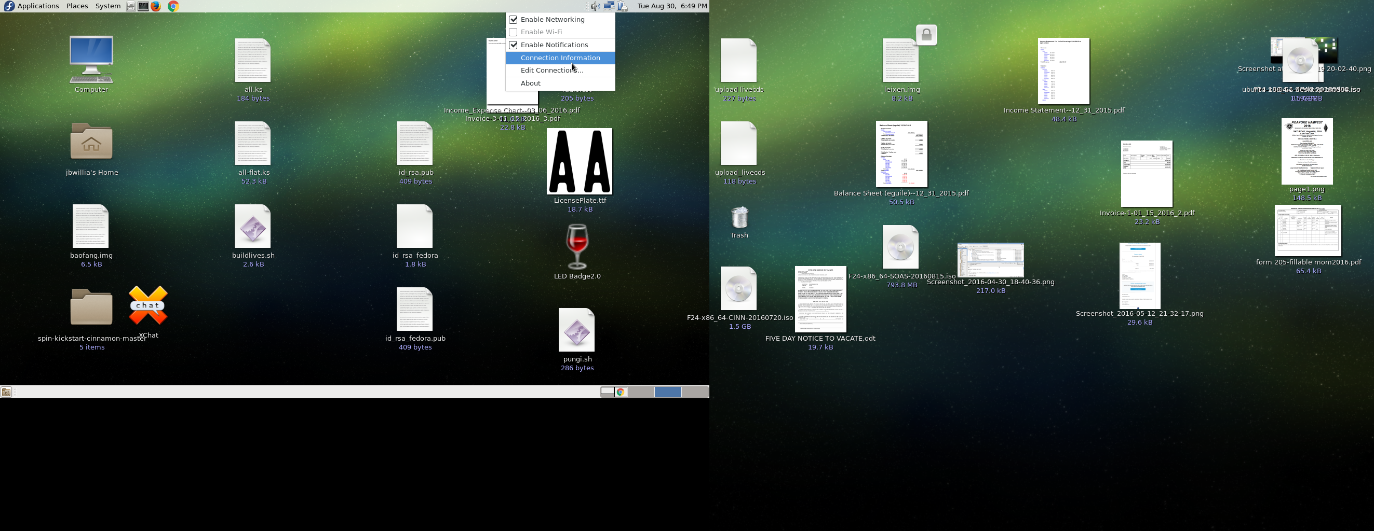Choose About in the network menu
This screenshot has height=531, width=1374.
pos(561,83)
